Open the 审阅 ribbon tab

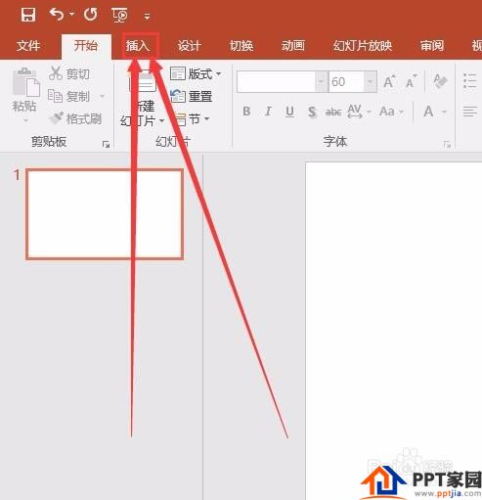(x=432, y=46)
